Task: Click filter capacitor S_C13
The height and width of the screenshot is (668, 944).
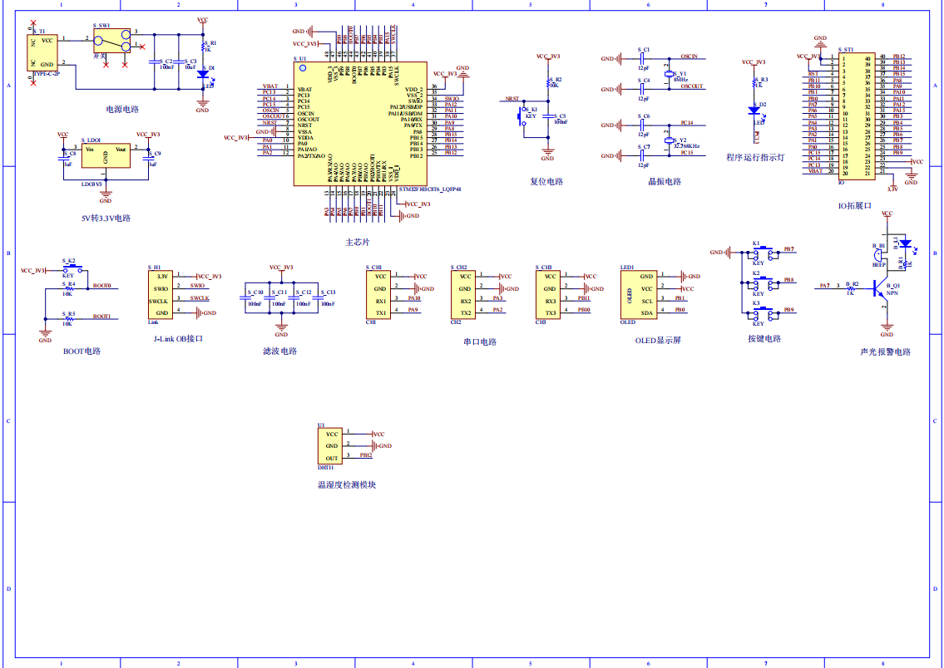Action: [318, 297]
